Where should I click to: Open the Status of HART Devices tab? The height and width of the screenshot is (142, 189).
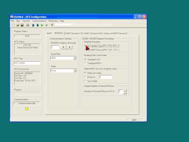pyautogui.click(x=115, y=34)
